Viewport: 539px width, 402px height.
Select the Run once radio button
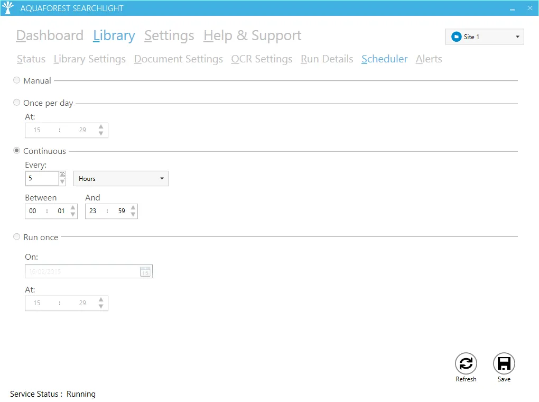(16, 236)
